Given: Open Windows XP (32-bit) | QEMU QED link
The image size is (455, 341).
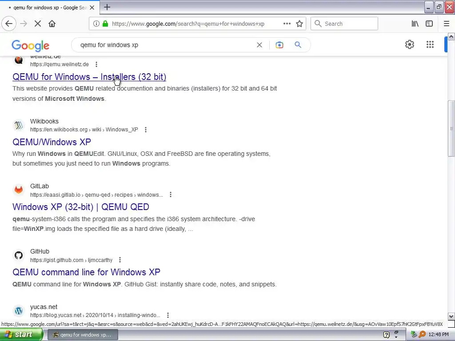Looking at the screenshot, I should click(81, 207).
